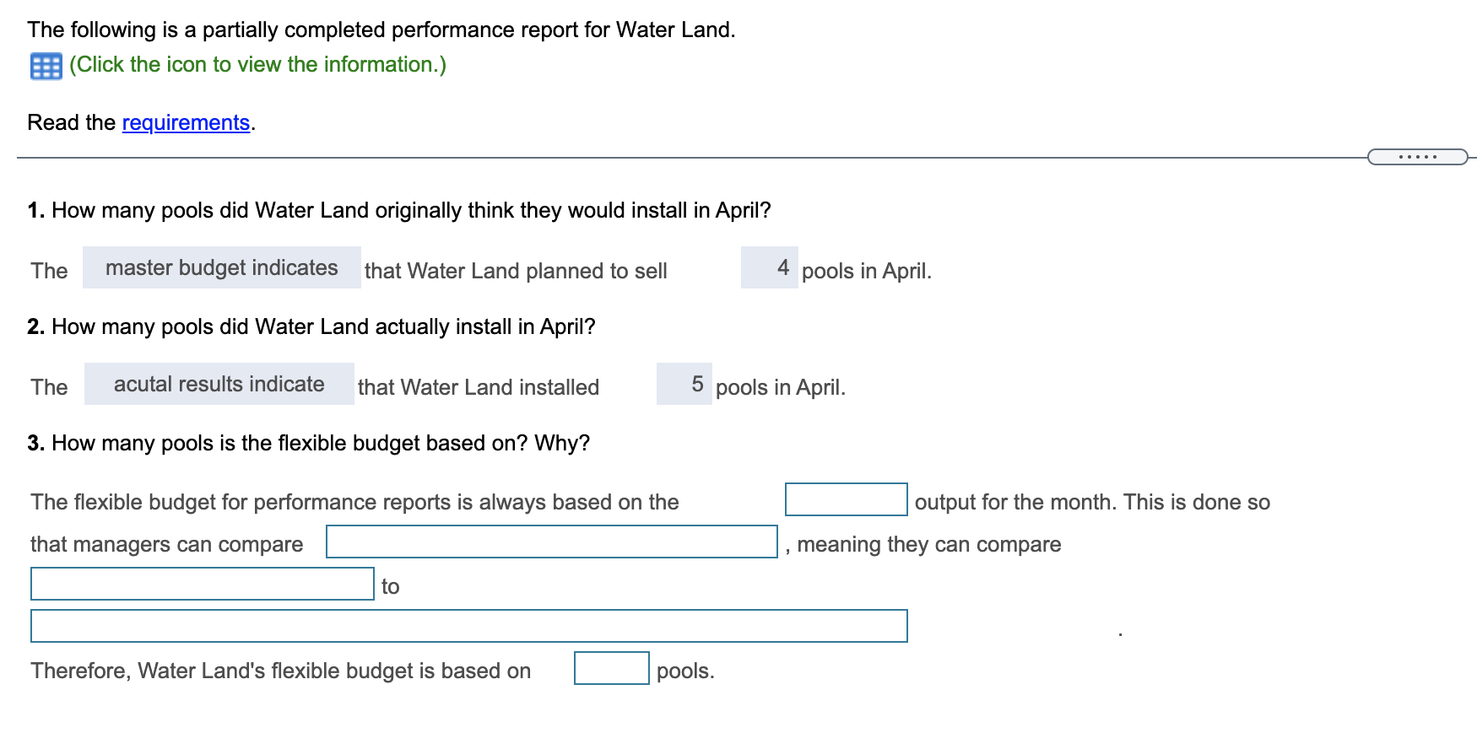Open the requirements link
Screen dimensions: 1477x733
click(x=186, y=123)
